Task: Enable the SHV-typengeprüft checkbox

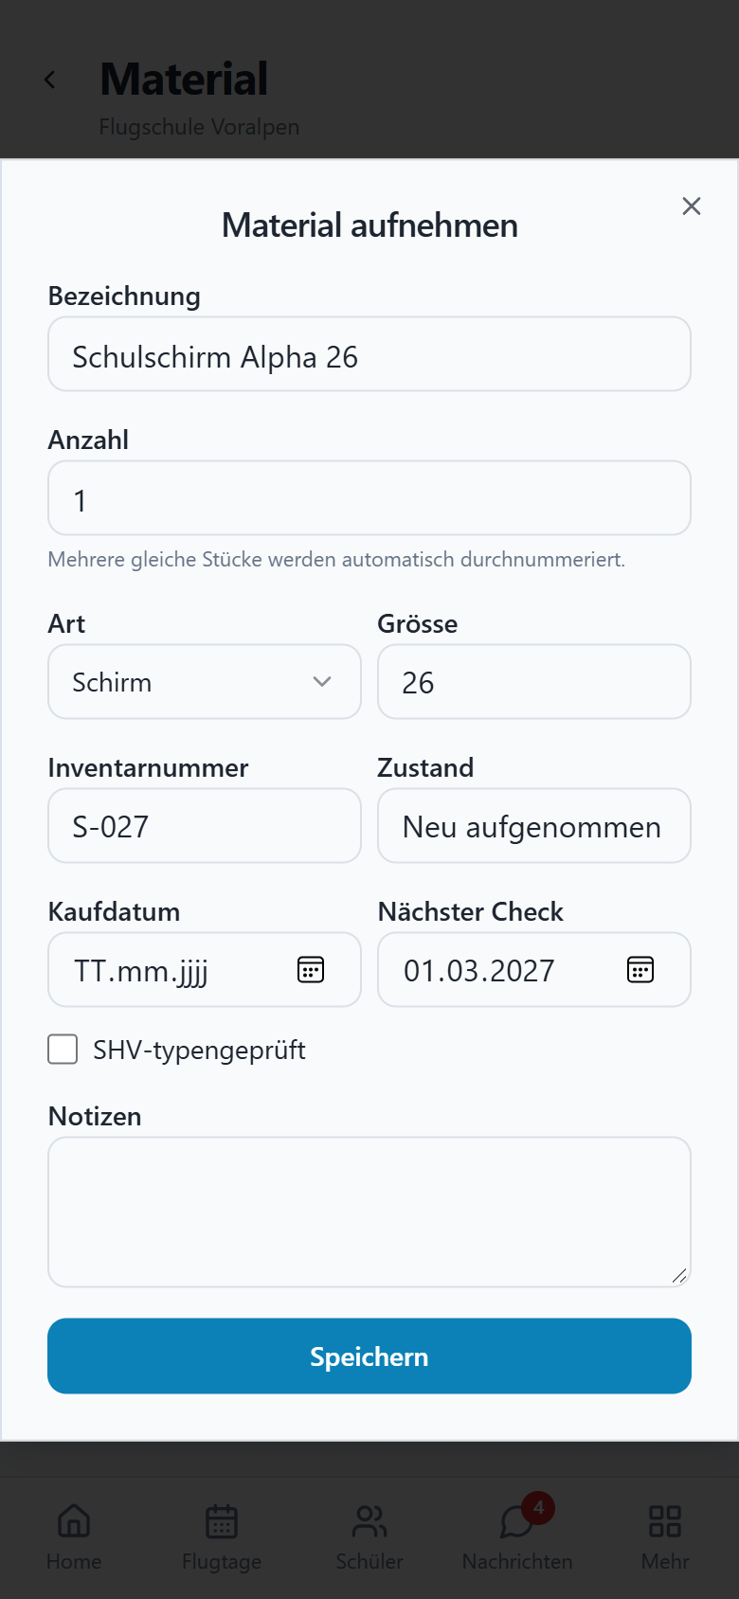Action: pyautogui.click(x=63, y=1050)
